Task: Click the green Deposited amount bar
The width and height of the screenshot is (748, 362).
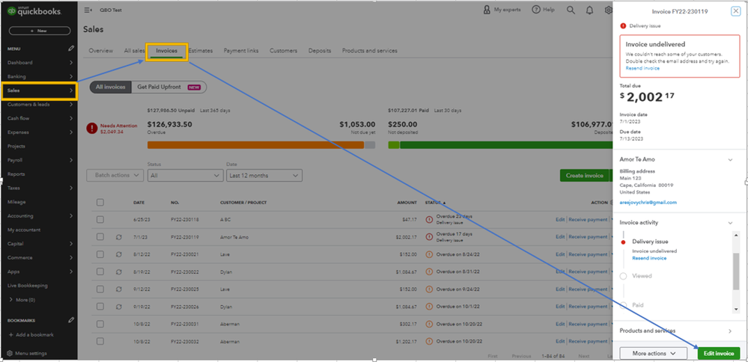Action: (505, 145)
